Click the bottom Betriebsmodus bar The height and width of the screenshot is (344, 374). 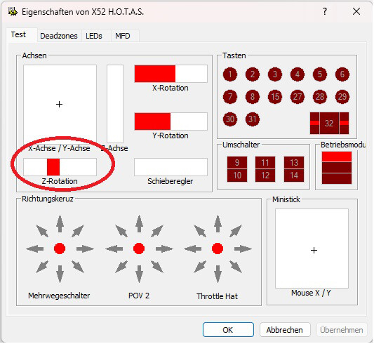[x=337, y=178]
